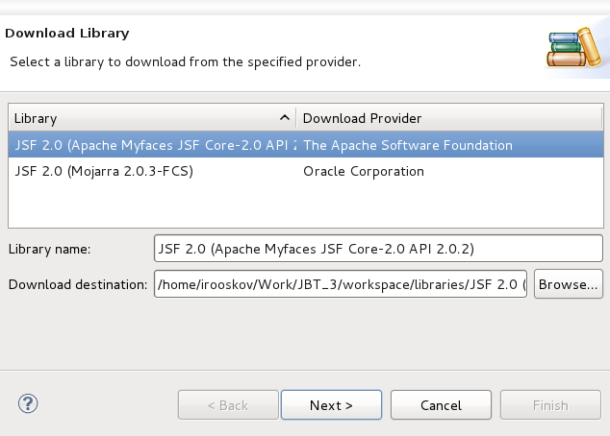Screen dimensions: 610x436
Task: Focus the Download destination path field
Action: pyautogui.click(x=342, y=284)
